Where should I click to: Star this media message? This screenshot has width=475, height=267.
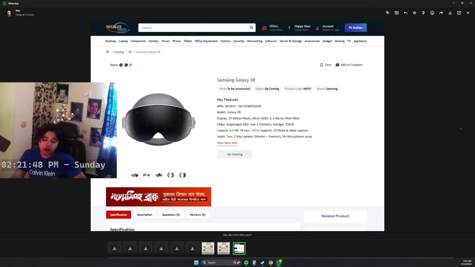pyautogui.click(x=415, y=13)
